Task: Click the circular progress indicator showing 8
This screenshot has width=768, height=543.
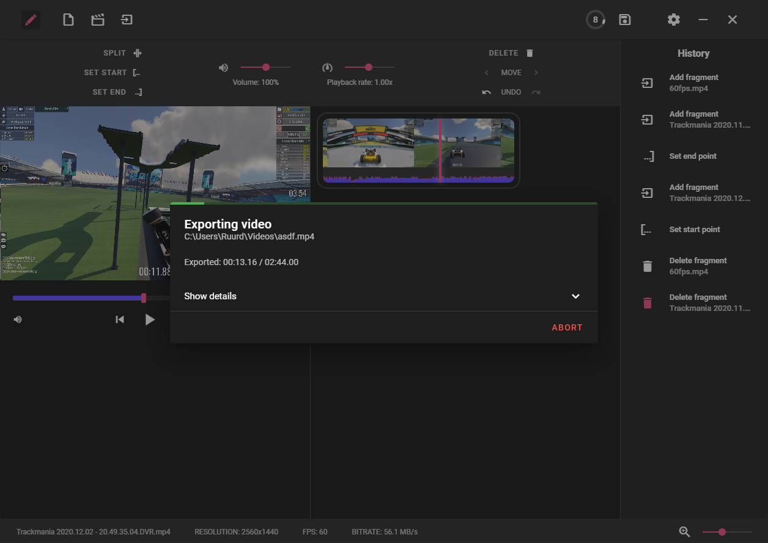Action: click(596, 20)
